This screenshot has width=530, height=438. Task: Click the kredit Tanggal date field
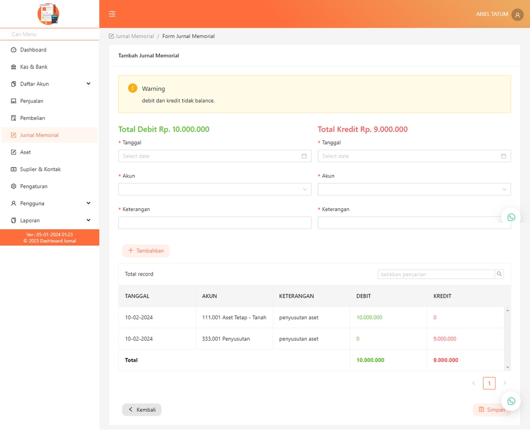coord(414,156)
